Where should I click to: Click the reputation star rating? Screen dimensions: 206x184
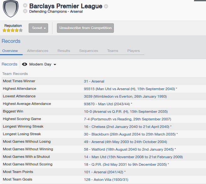point(13,30)
